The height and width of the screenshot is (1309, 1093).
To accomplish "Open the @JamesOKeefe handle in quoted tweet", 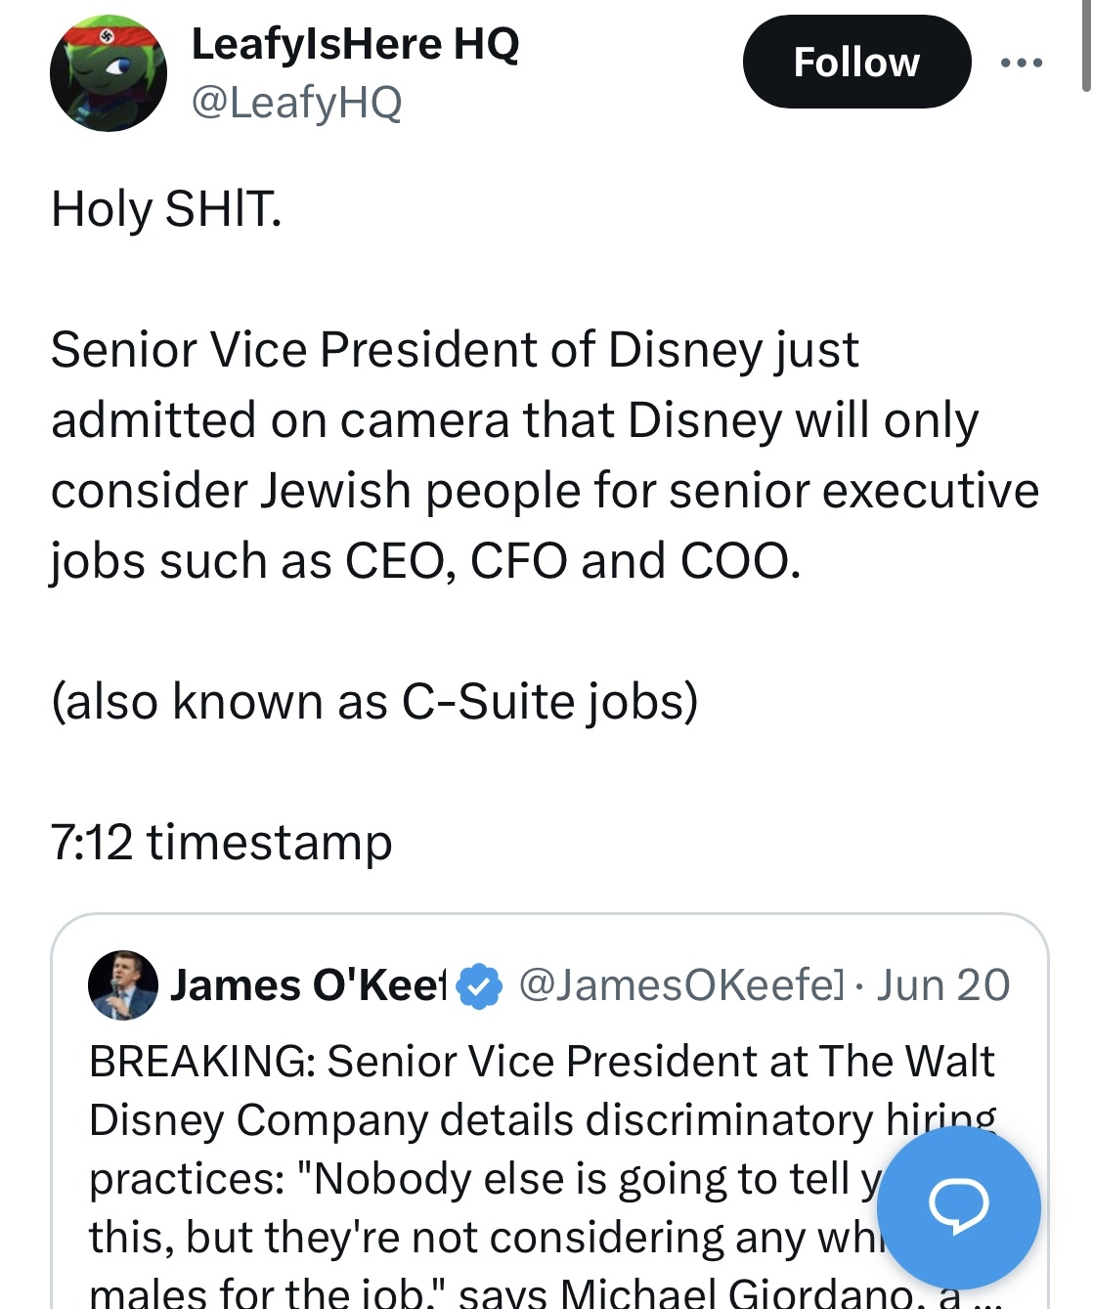I will [680, 985].
